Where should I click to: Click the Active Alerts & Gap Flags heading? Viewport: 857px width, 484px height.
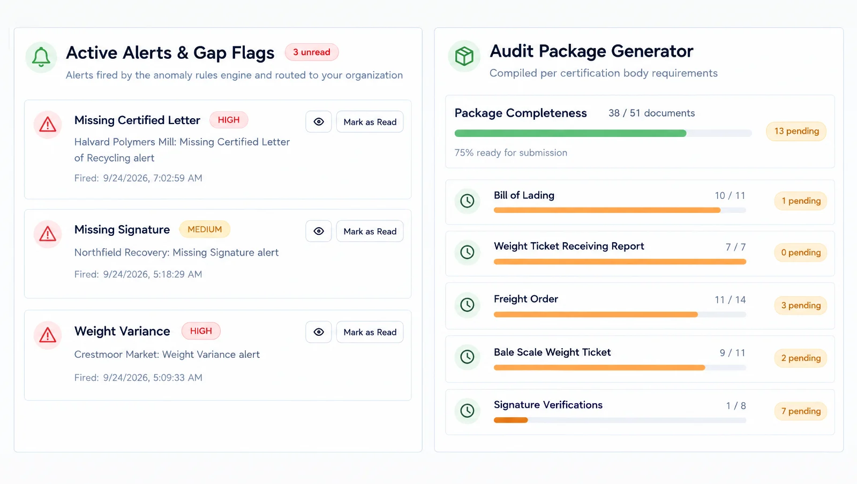pyautogui.click(x=170, y=52)
